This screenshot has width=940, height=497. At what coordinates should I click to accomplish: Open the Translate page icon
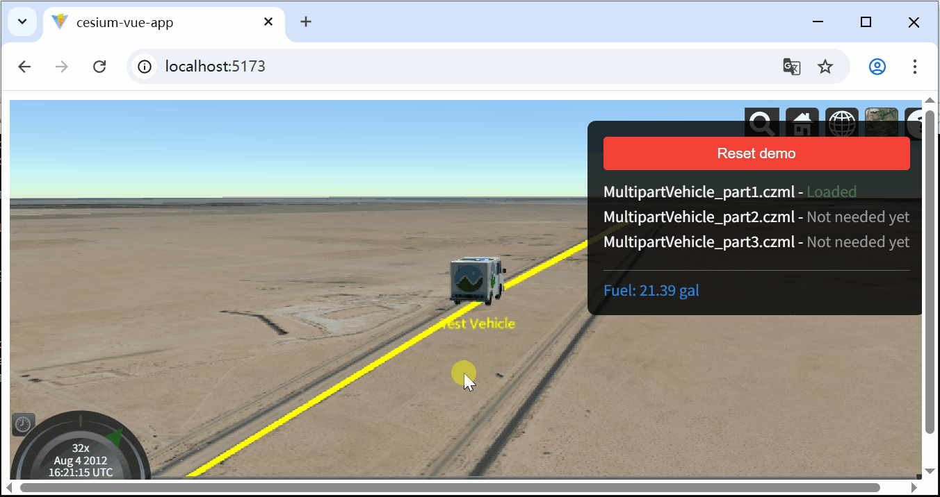coord(792,67)
